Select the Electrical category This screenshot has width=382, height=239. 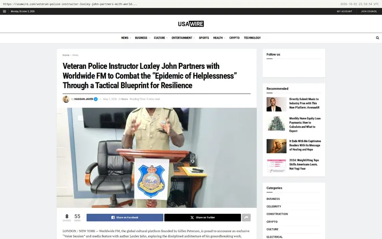point(274,237)
